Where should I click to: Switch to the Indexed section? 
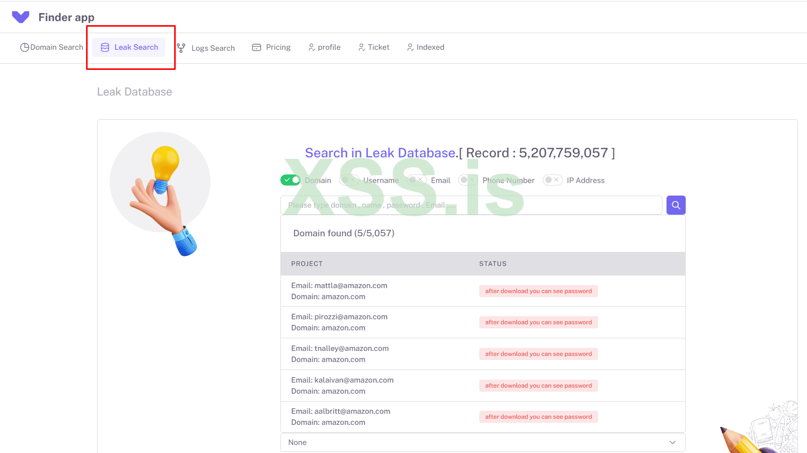pyautogui.click(x=426, y=47)
